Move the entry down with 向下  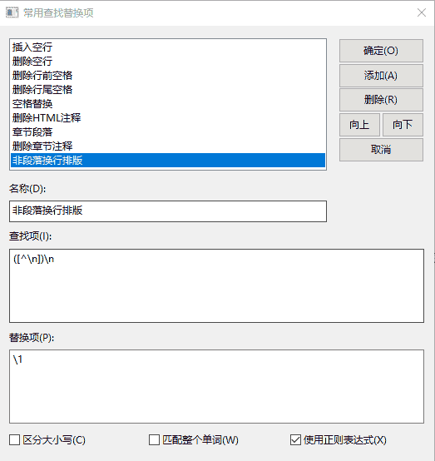[x=403, y=125]
